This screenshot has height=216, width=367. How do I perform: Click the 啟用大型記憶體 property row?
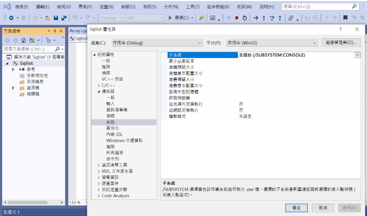point(264,92)
